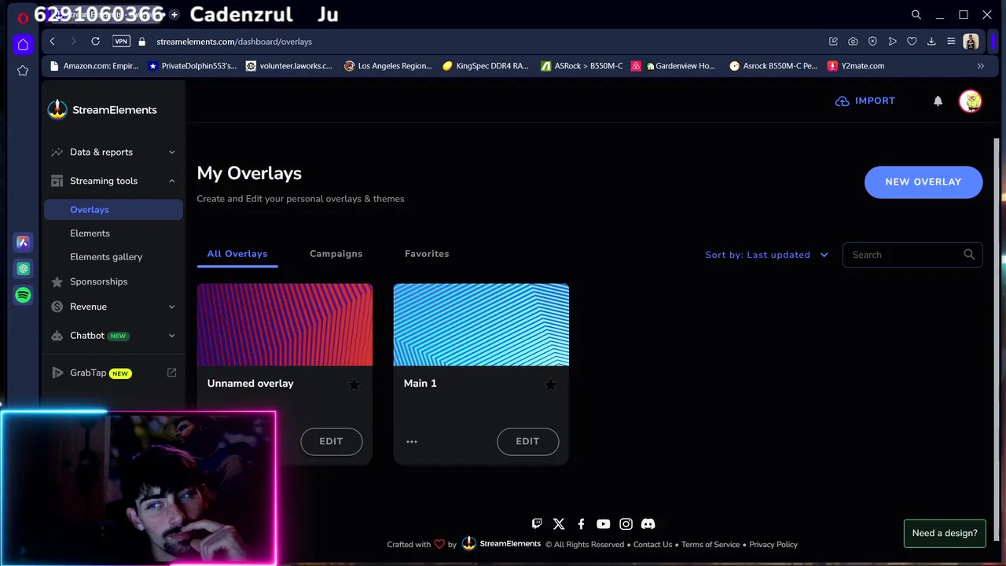
Task: Click the red Unnamed overlay thumbnail
Action: 285,325
